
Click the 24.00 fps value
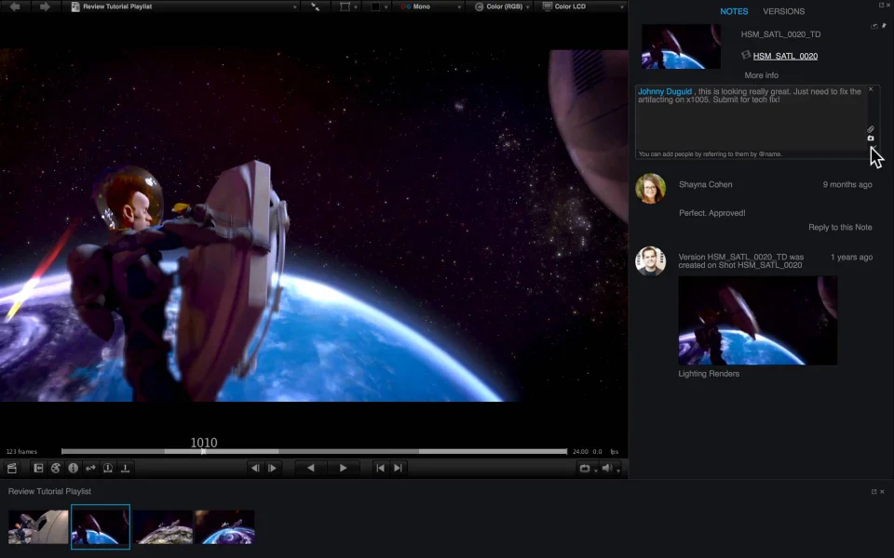(x=580, y=452)
